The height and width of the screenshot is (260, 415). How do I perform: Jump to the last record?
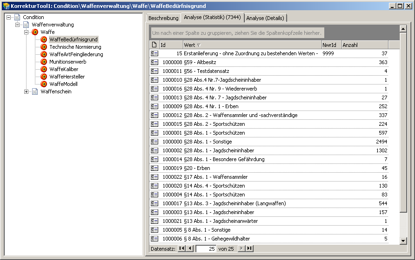click(x=250, y=249)
